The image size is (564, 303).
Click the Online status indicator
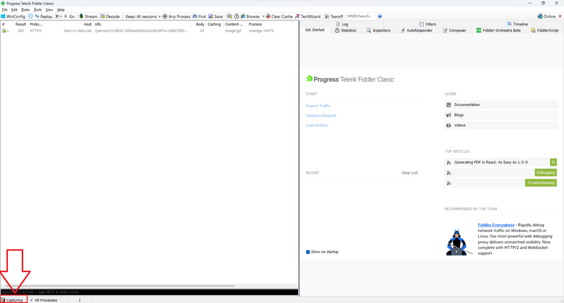(546, 16)
